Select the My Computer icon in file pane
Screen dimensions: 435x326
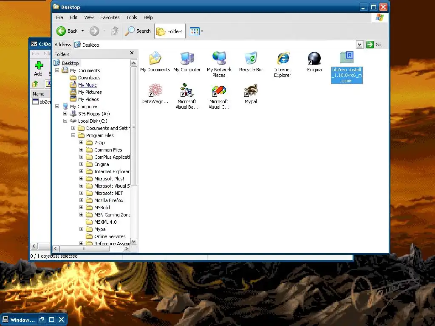tap(187, 62)
